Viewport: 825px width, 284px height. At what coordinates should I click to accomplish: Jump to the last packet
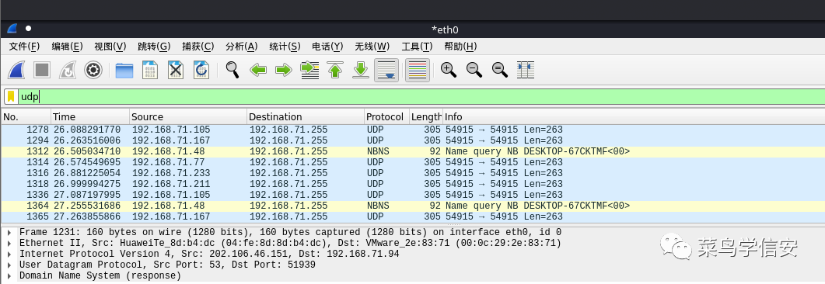(x=361, y=70)
